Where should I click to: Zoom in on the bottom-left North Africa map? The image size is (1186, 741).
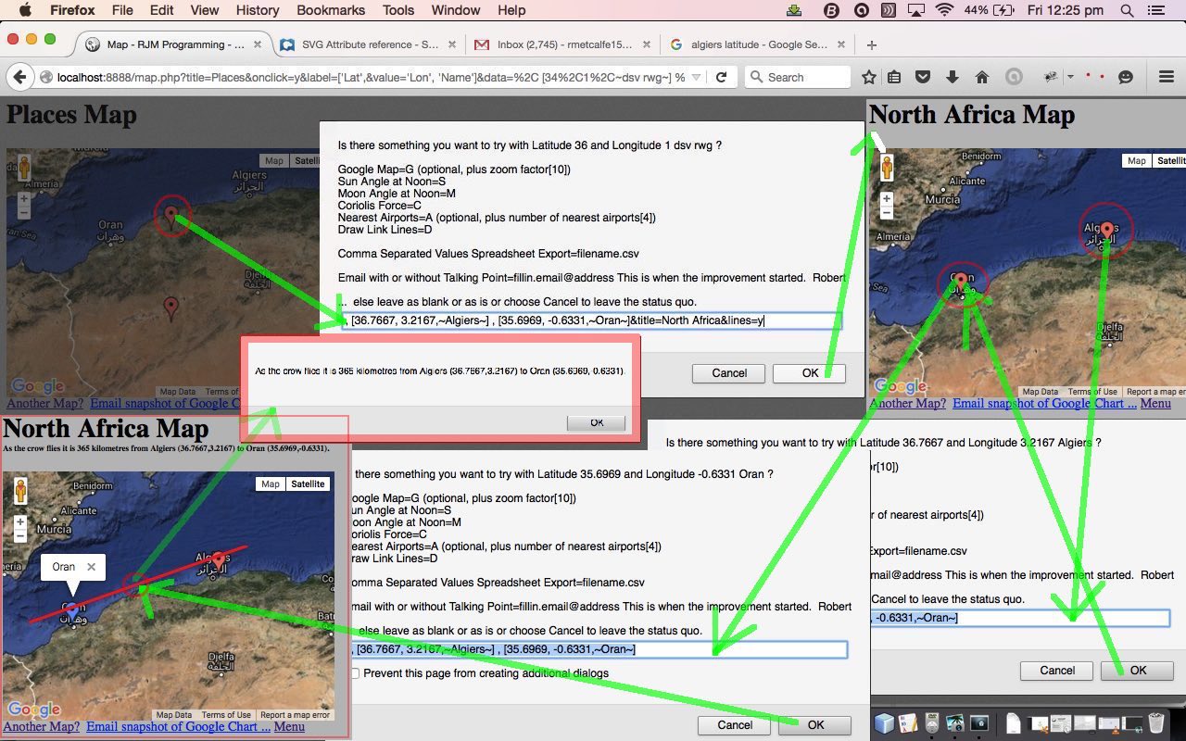click(20, 522)
